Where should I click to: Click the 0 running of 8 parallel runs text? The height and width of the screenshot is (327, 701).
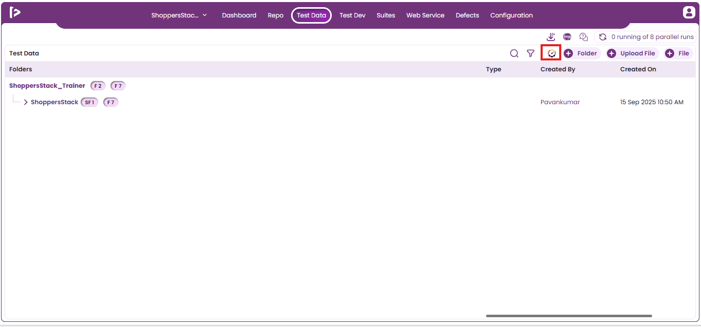[x=653, y=37]
